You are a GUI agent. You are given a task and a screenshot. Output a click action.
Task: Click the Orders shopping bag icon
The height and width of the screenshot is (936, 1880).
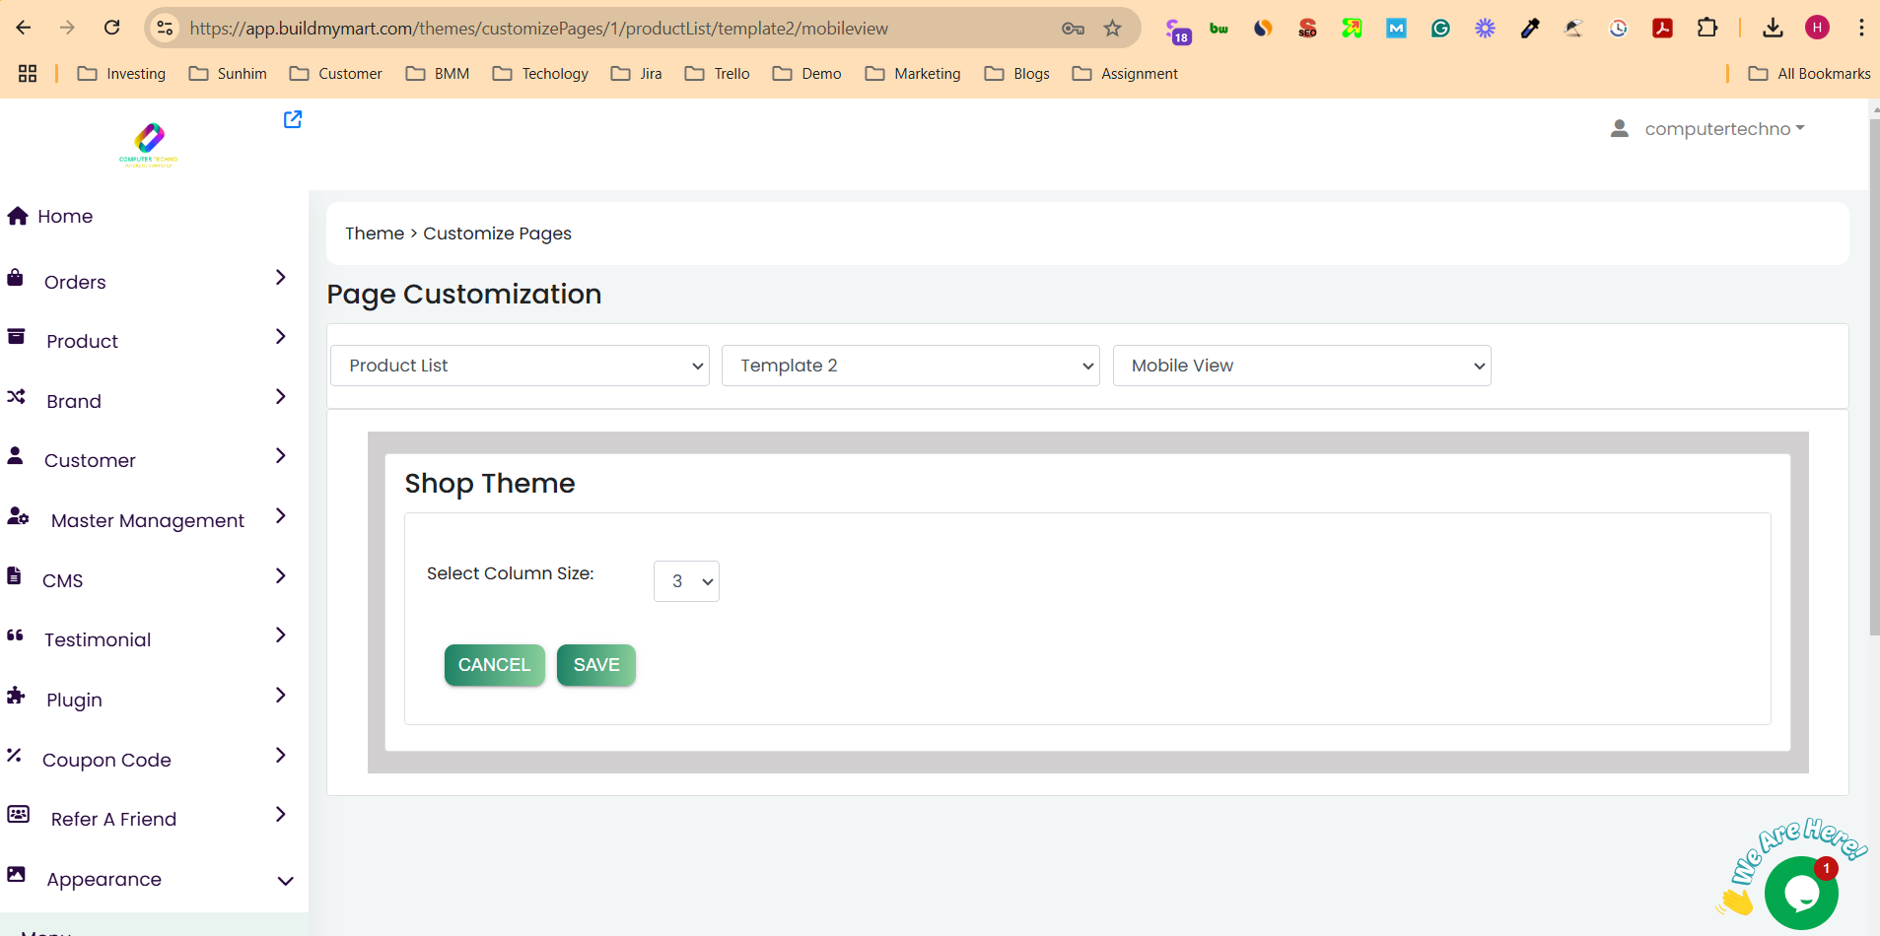tap(16, 278)
